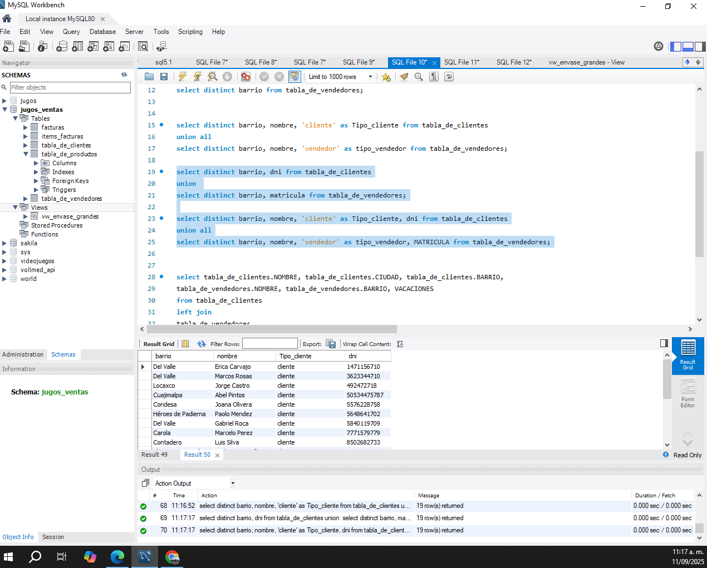Open the Action Output dropdown
707x568 pixels.
coord(233,483)
